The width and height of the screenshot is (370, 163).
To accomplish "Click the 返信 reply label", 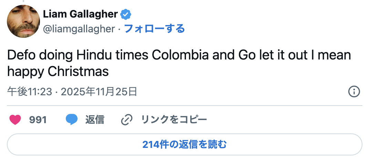I will pyautogui.click(x=95, y=120).
